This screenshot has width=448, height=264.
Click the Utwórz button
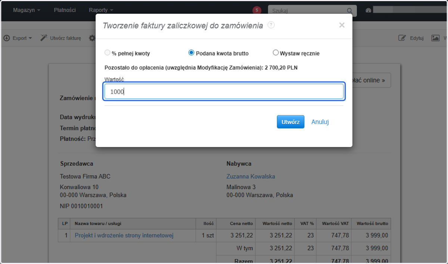(x=290, y=122)
